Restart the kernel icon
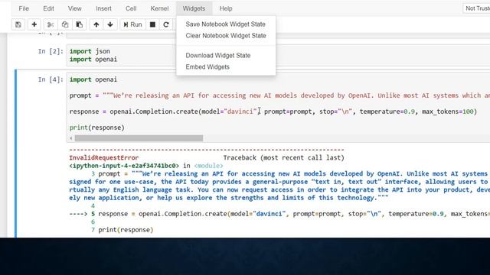This screenshot has height=275, width=490. (166, 24)
